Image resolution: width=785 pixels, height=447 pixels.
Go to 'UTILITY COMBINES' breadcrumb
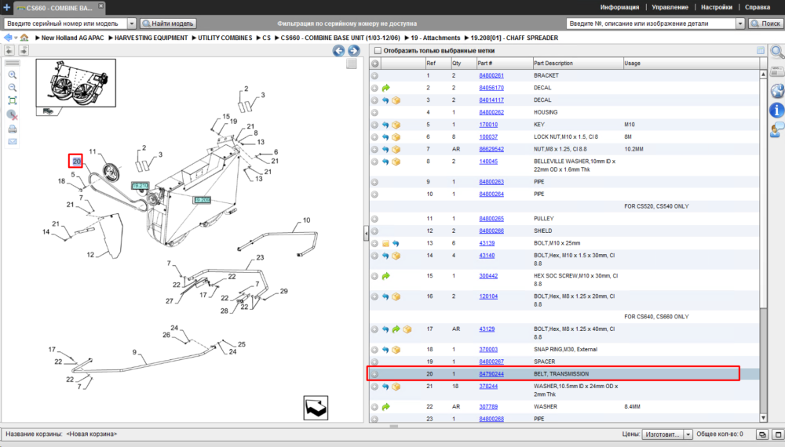(225, 38)
